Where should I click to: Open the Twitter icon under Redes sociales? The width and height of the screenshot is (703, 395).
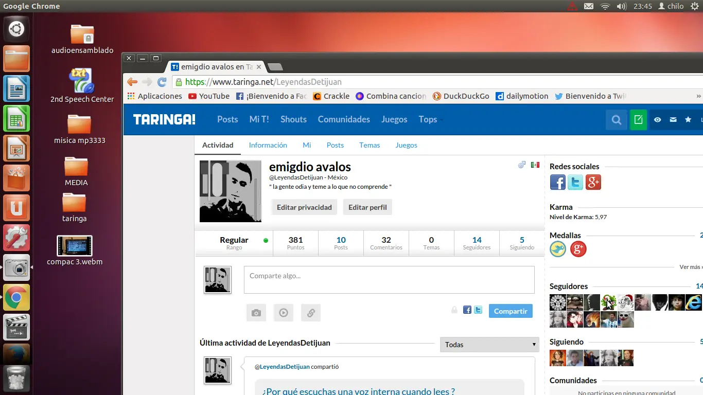[x=575, y=182]
